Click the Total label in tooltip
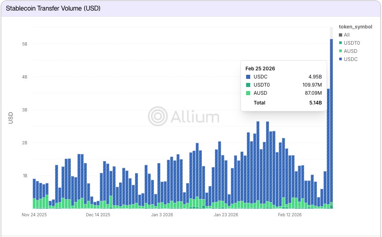 click(259, 103)
